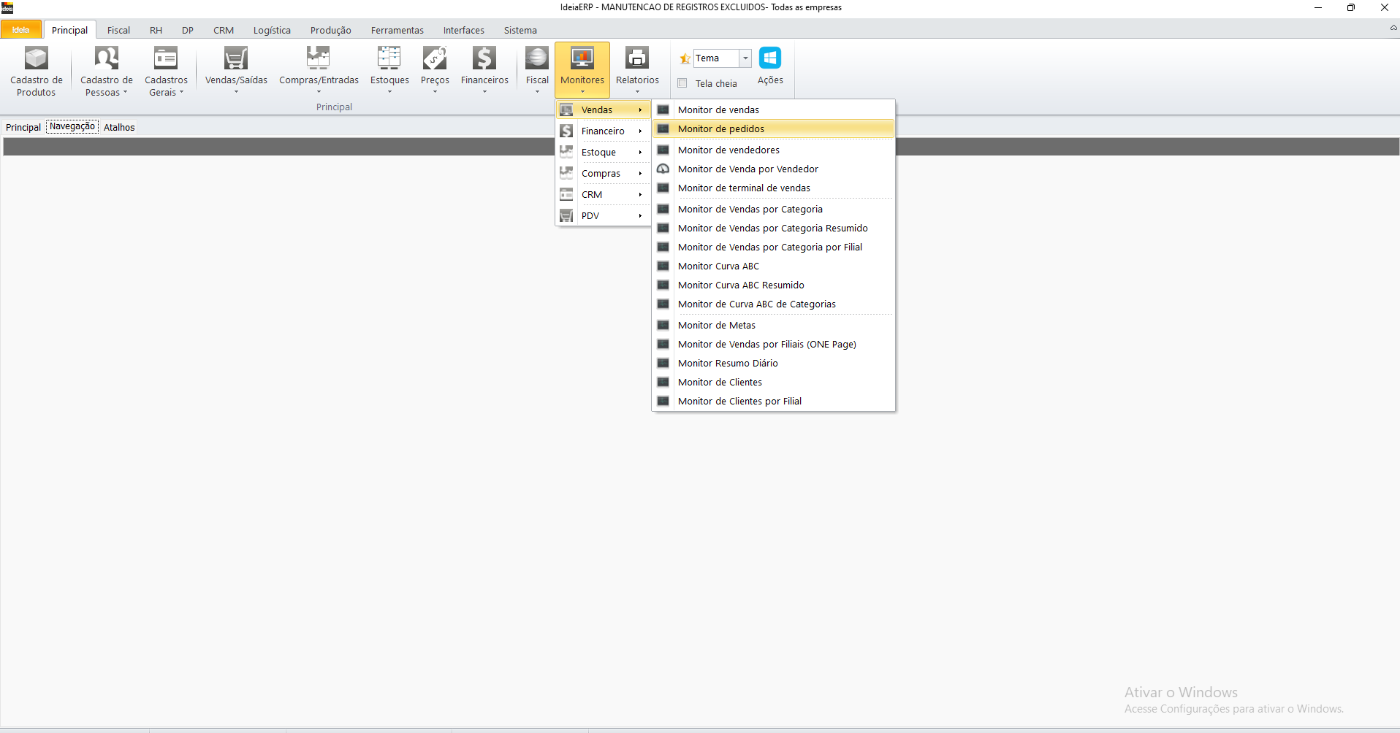This screenshot has height=733, width=1400.
Task: Click the orange Ideia application button
Action: pyautogui.click(x=20, y=30)
